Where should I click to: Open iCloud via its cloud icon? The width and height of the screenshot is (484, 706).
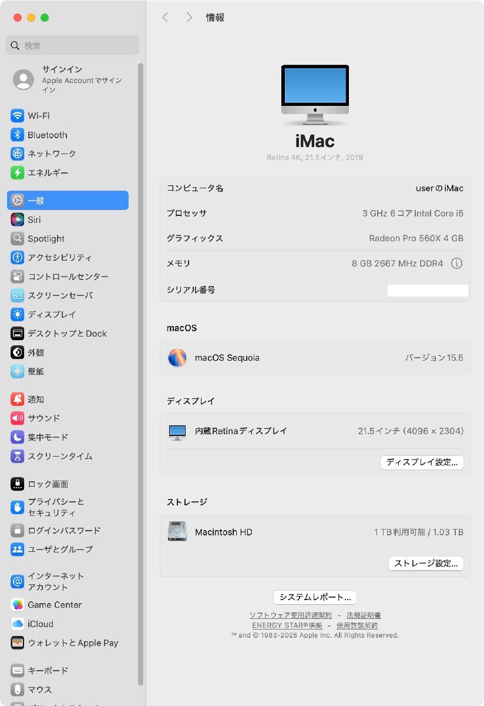pos(18,624)
